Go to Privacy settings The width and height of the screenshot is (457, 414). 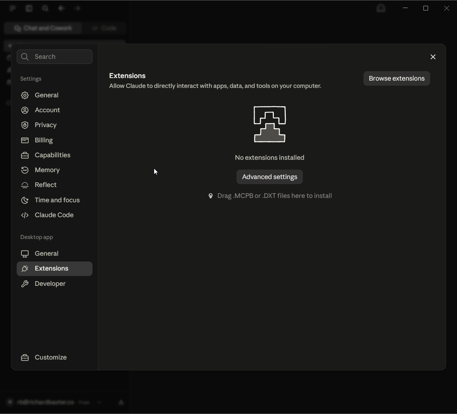click(x=54, y=125)
